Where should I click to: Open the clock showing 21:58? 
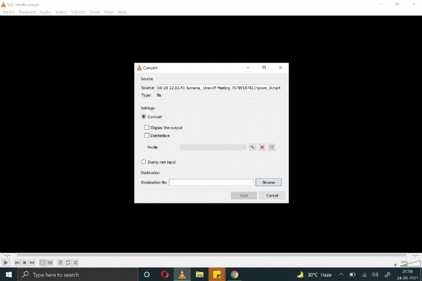tap(407, 275)
